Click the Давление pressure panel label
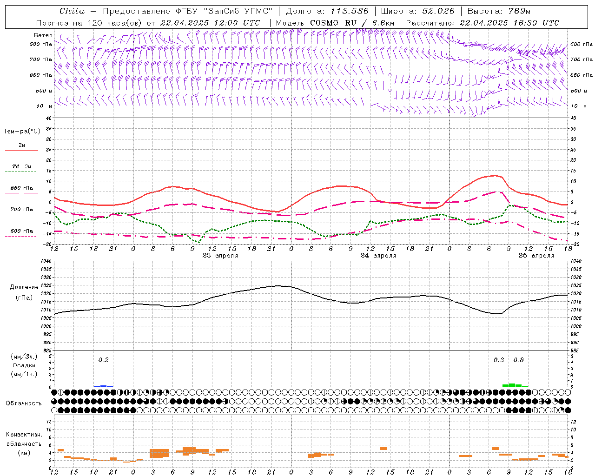Viewport: 595px width, 476px height. pos(24,287)
